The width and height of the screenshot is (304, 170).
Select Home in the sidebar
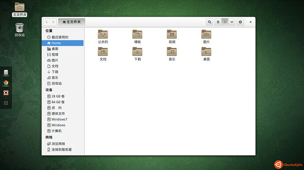coord(63,43)
